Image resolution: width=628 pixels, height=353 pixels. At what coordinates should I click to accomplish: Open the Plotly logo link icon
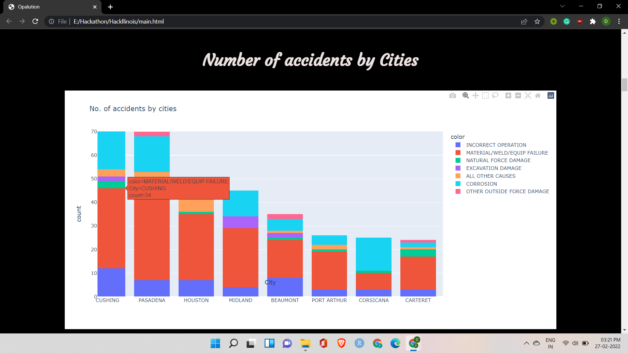(x=551, y=95)
